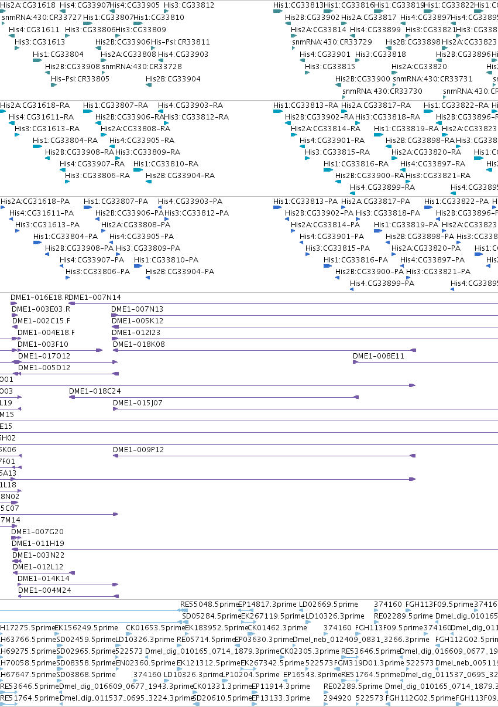Click the DME1-009P12 clone label
498x707 pixels.
(139, 450)
